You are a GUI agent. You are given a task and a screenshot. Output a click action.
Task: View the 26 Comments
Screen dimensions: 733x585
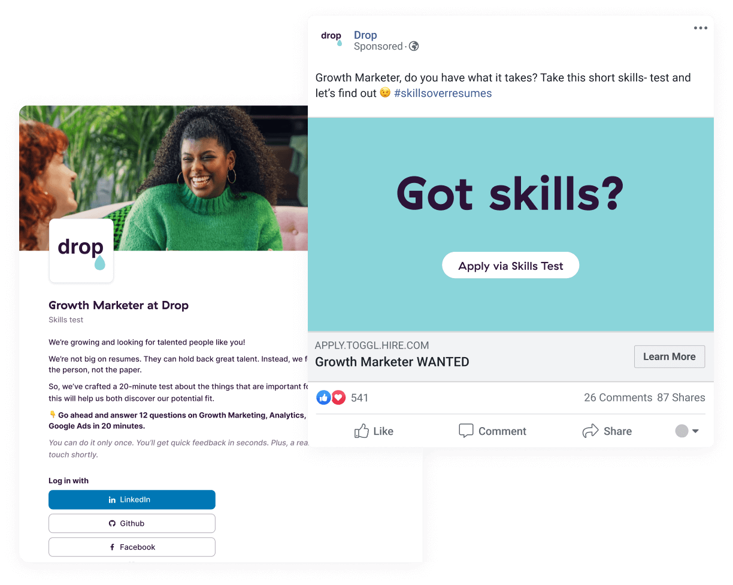pyautogui.click(x=618, y=397)
